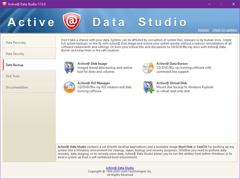
Task: Click 'CD/DVD/Blu-ray burning software with' description
Action: 184,68
